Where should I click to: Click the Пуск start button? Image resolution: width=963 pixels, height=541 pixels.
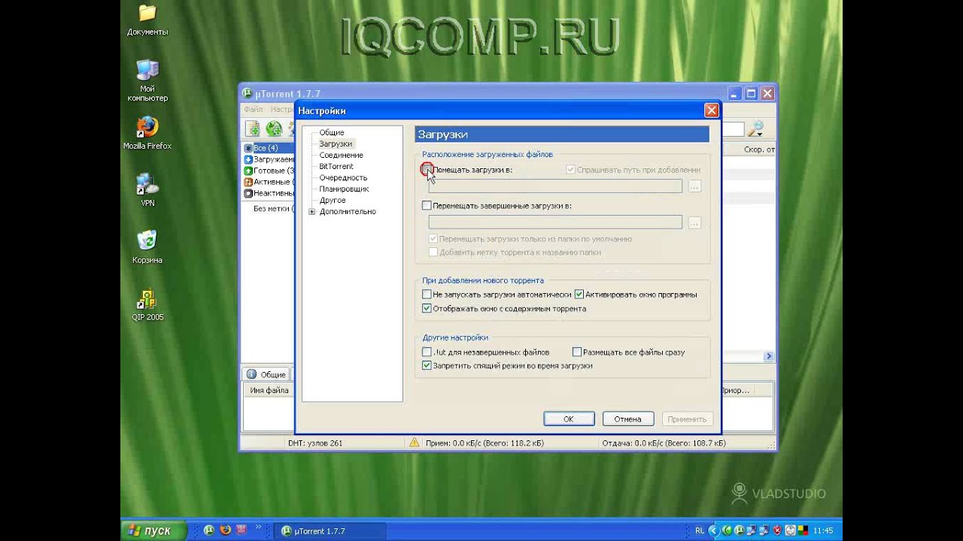(x=153, y=530)
